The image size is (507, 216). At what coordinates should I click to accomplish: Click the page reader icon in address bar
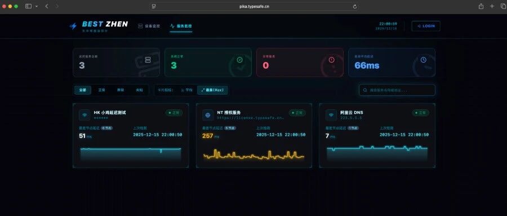click(x=154, y=6)
